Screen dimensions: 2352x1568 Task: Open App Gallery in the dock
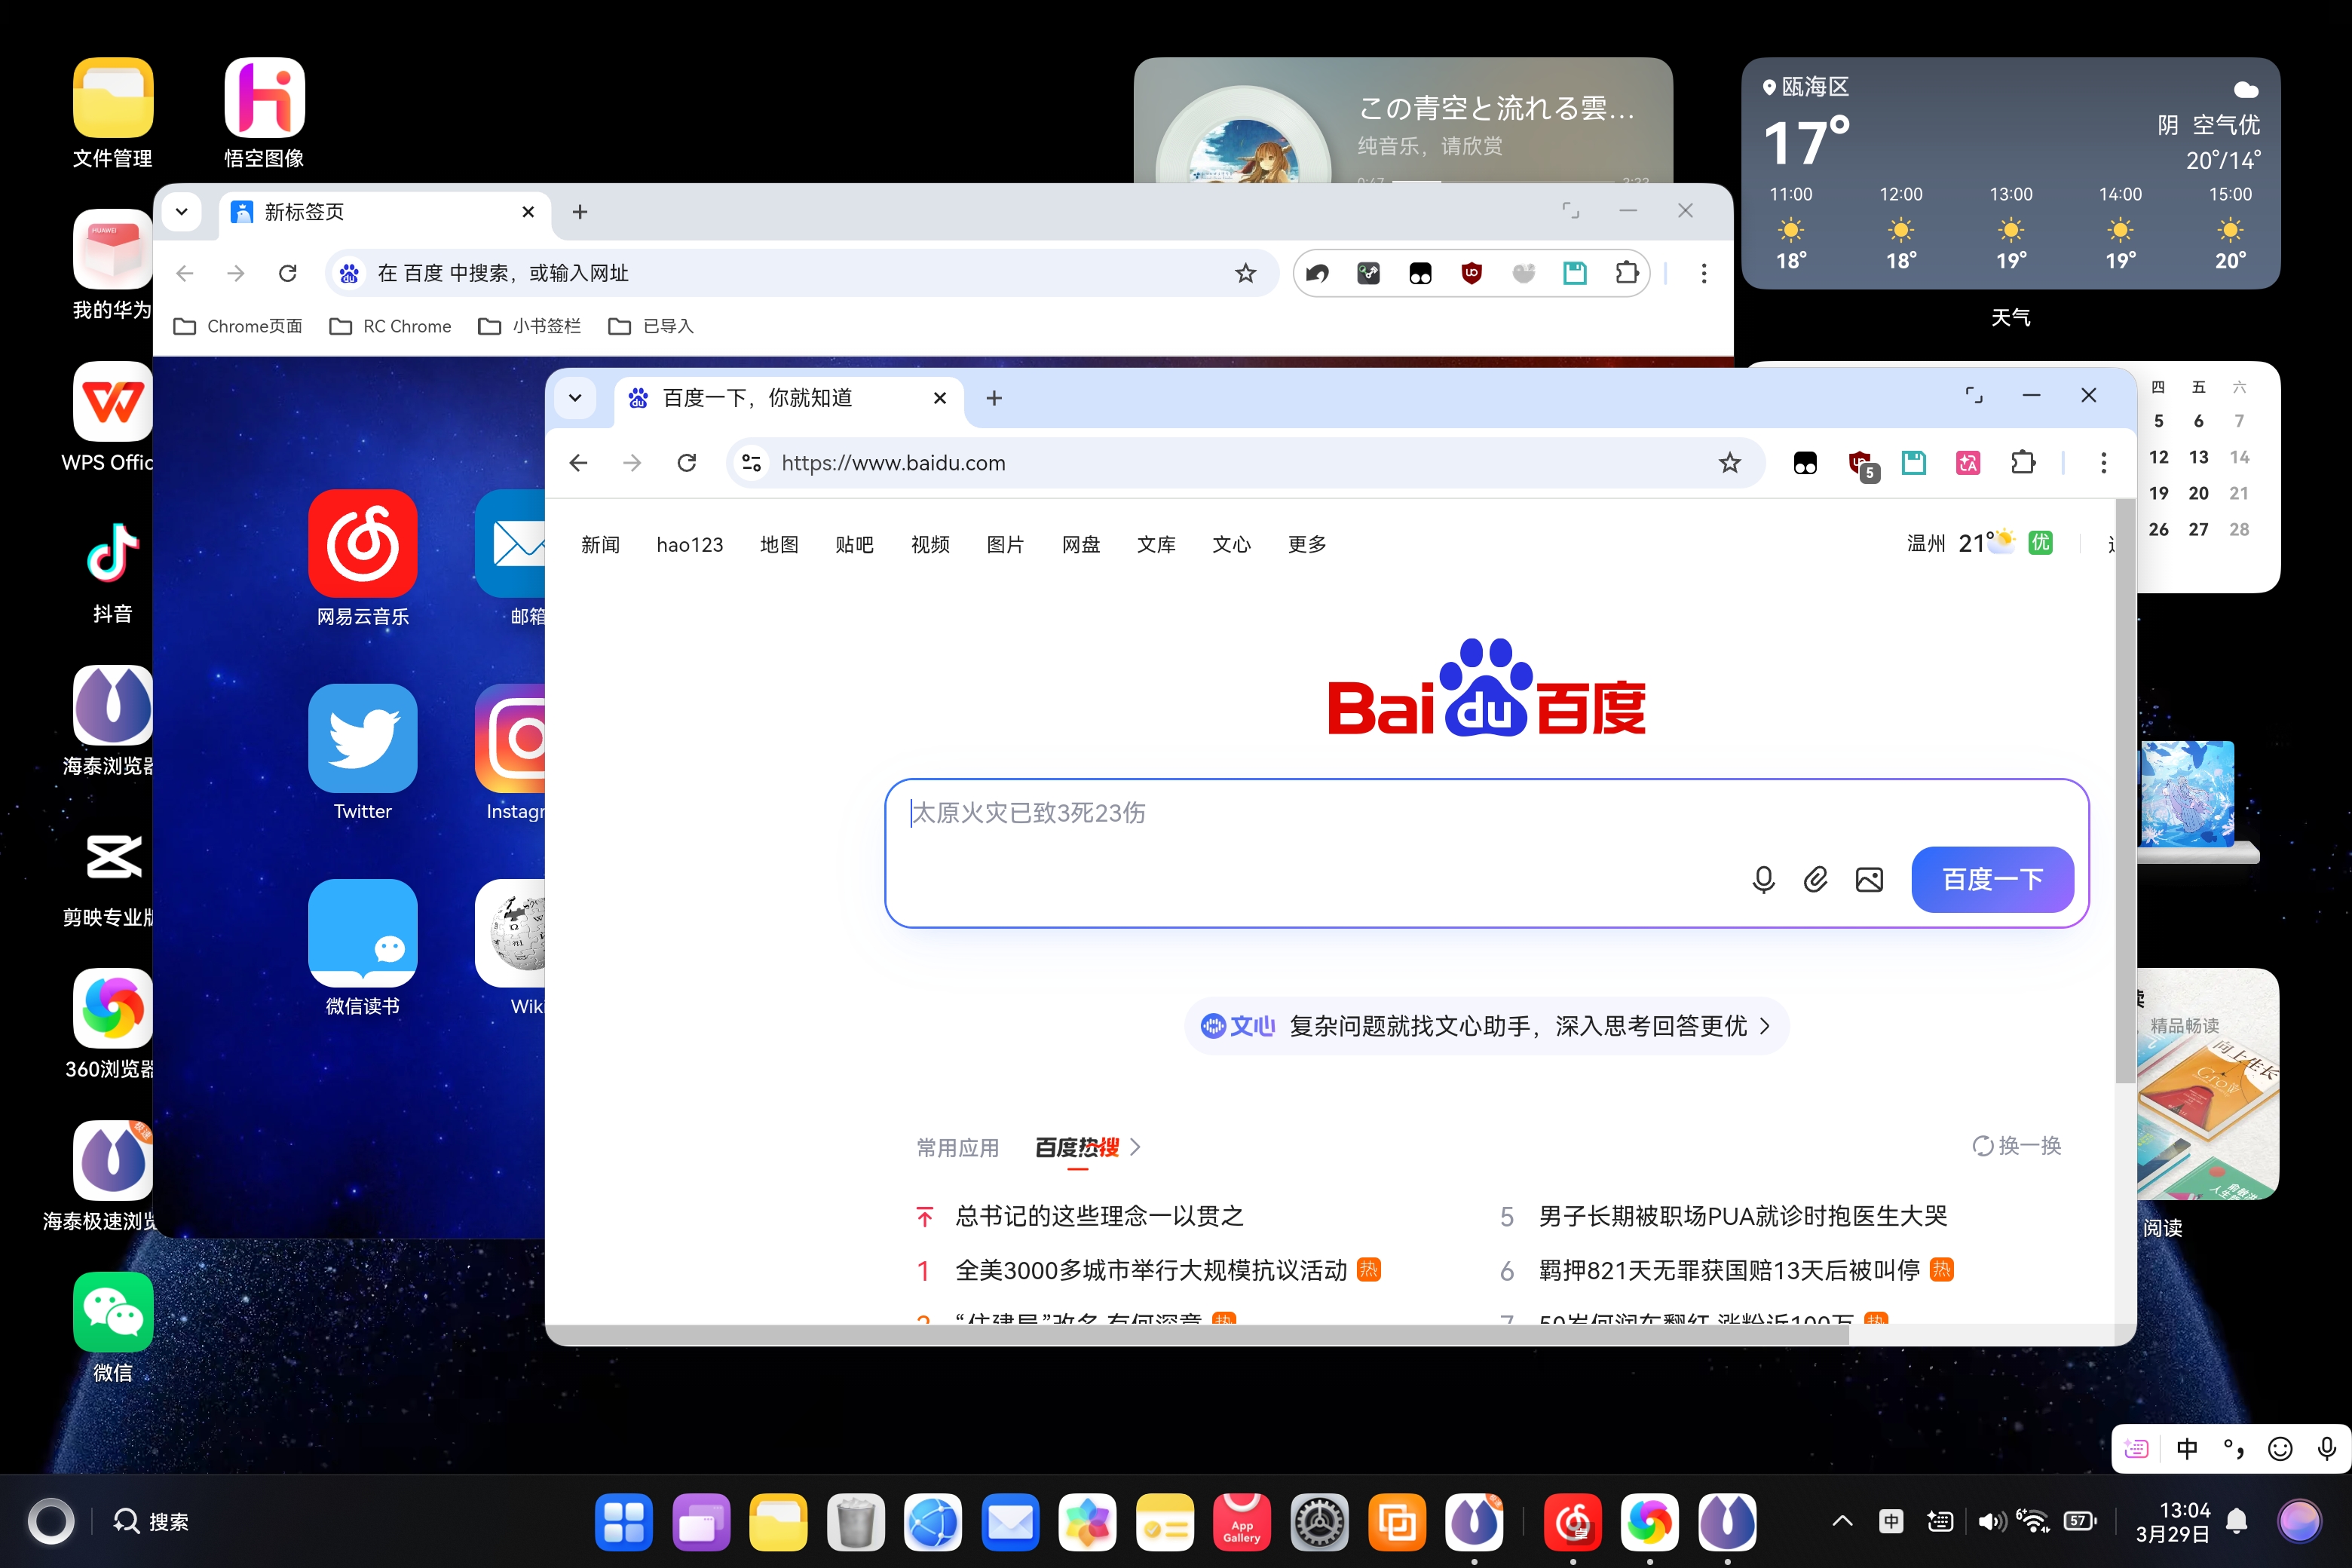tap(1242, 1522)
